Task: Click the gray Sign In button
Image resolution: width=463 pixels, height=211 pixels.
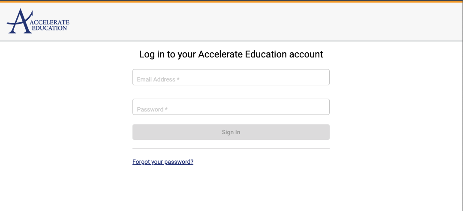Action: [x=231, y=132]
